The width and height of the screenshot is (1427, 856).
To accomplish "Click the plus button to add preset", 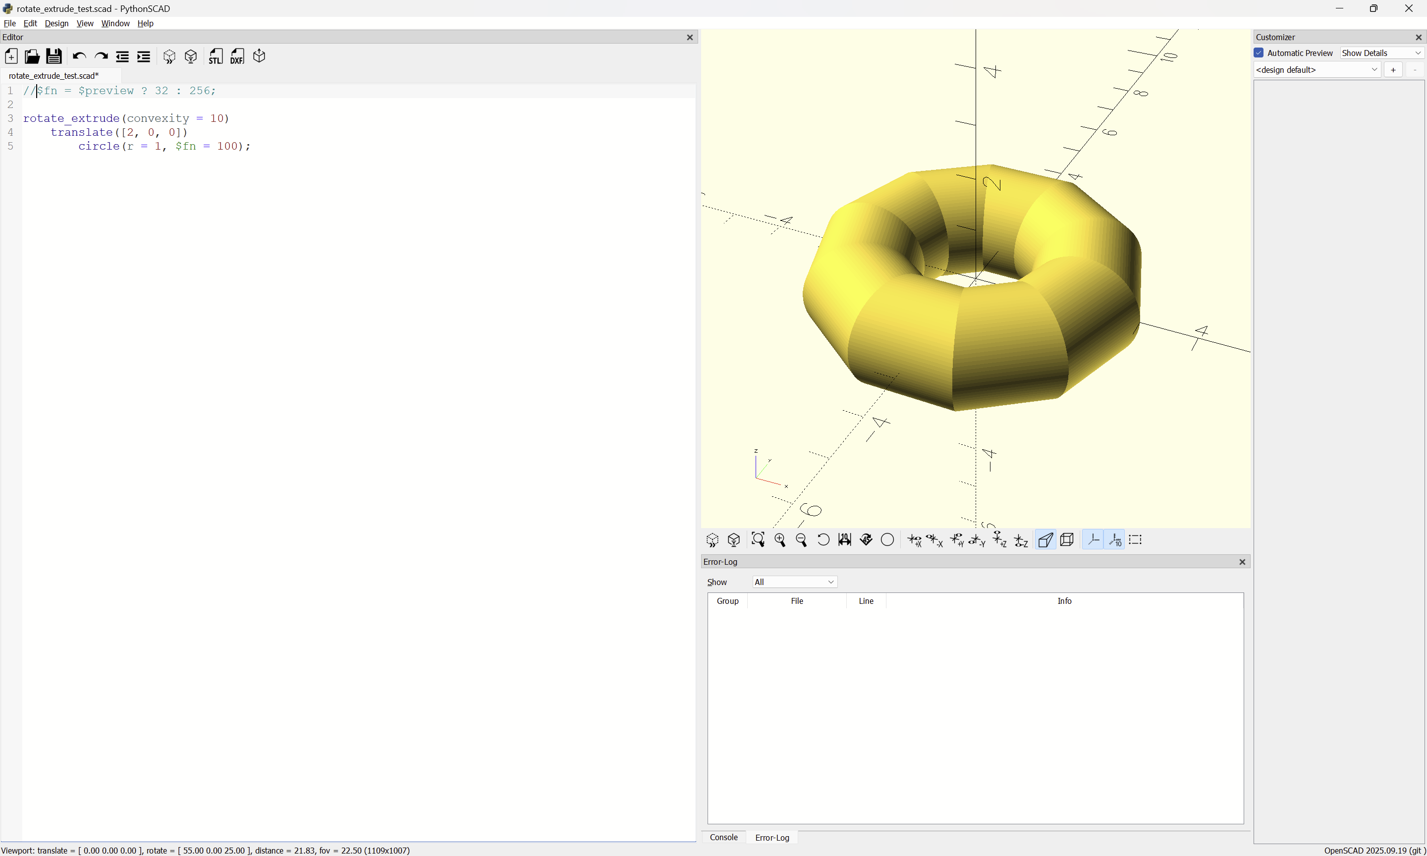I will [x=1393, y=70].
